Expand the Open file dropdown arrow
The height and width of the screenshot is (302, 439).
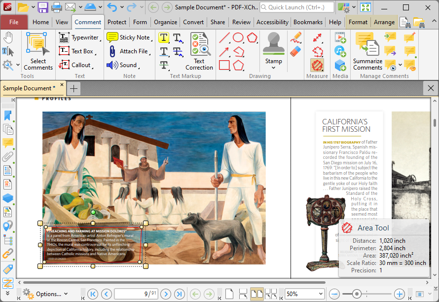coord(33,7)
